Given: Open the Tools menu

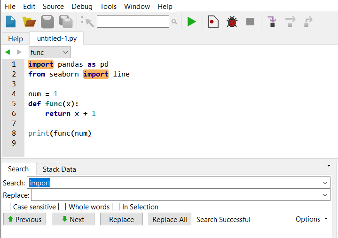Looking at the screenshot, I should click(x=108, y=7).
